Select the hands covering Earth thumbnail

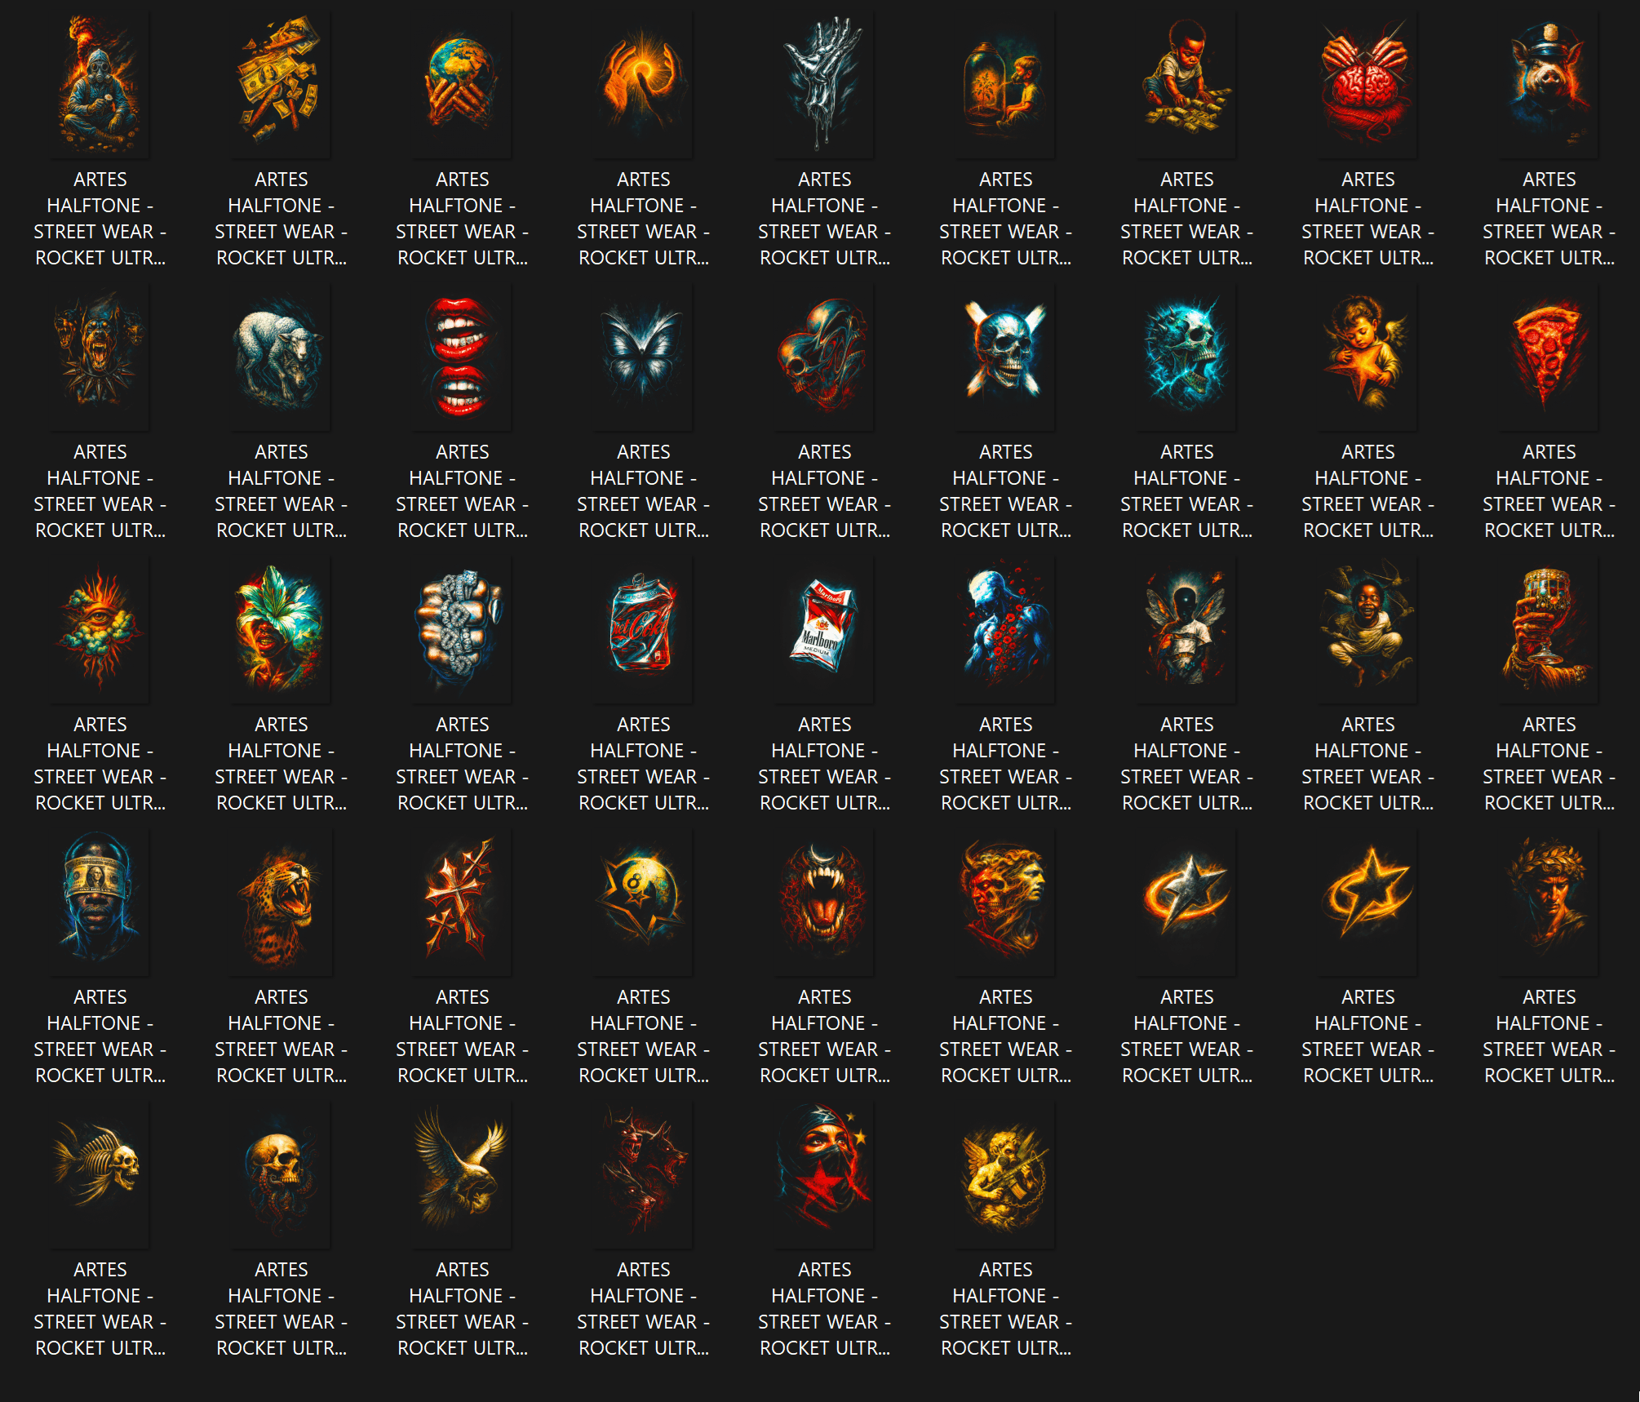pos(462,84)
